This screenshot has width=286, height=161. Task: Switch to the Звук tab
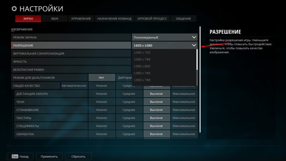55,19
